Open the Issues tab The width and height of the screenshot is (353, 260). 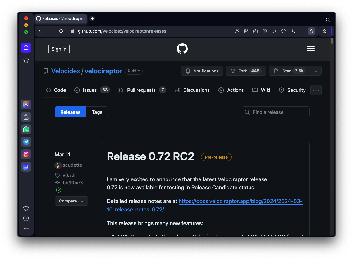[x=90, y=90]
